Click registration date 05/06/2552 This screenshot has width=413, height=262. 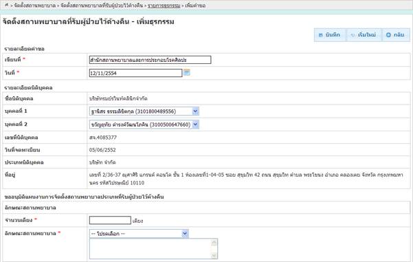pos(102,150)
